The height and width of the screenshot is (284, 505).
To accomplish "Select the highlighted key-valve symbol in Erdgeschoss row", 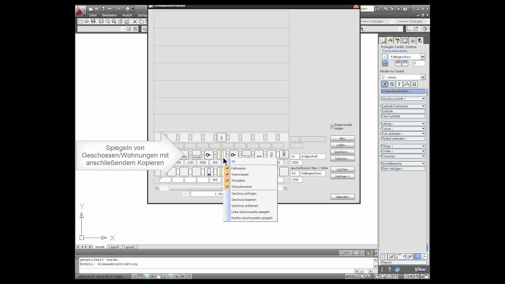I will point(209,155).
